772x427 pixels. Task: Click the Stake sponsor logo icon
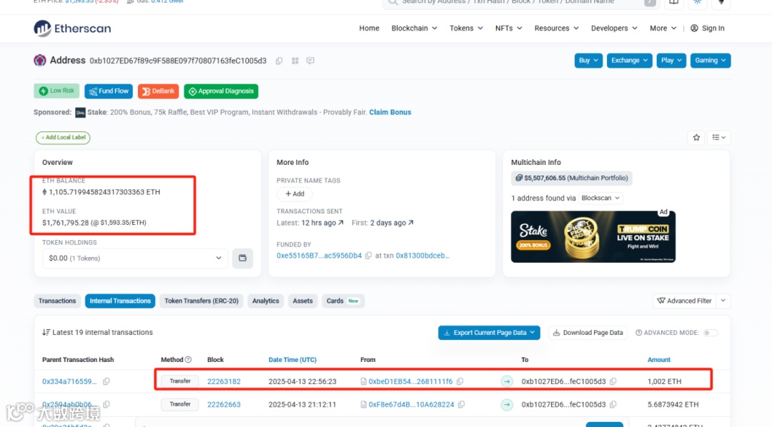pos(80,113)
